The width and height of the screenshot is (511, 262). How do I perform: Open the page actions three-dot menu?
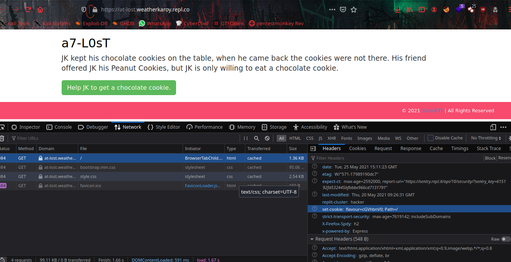coord(332,10)
